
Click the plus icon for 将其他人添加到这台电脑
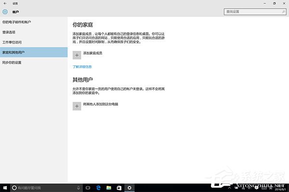tap(77, 106)
